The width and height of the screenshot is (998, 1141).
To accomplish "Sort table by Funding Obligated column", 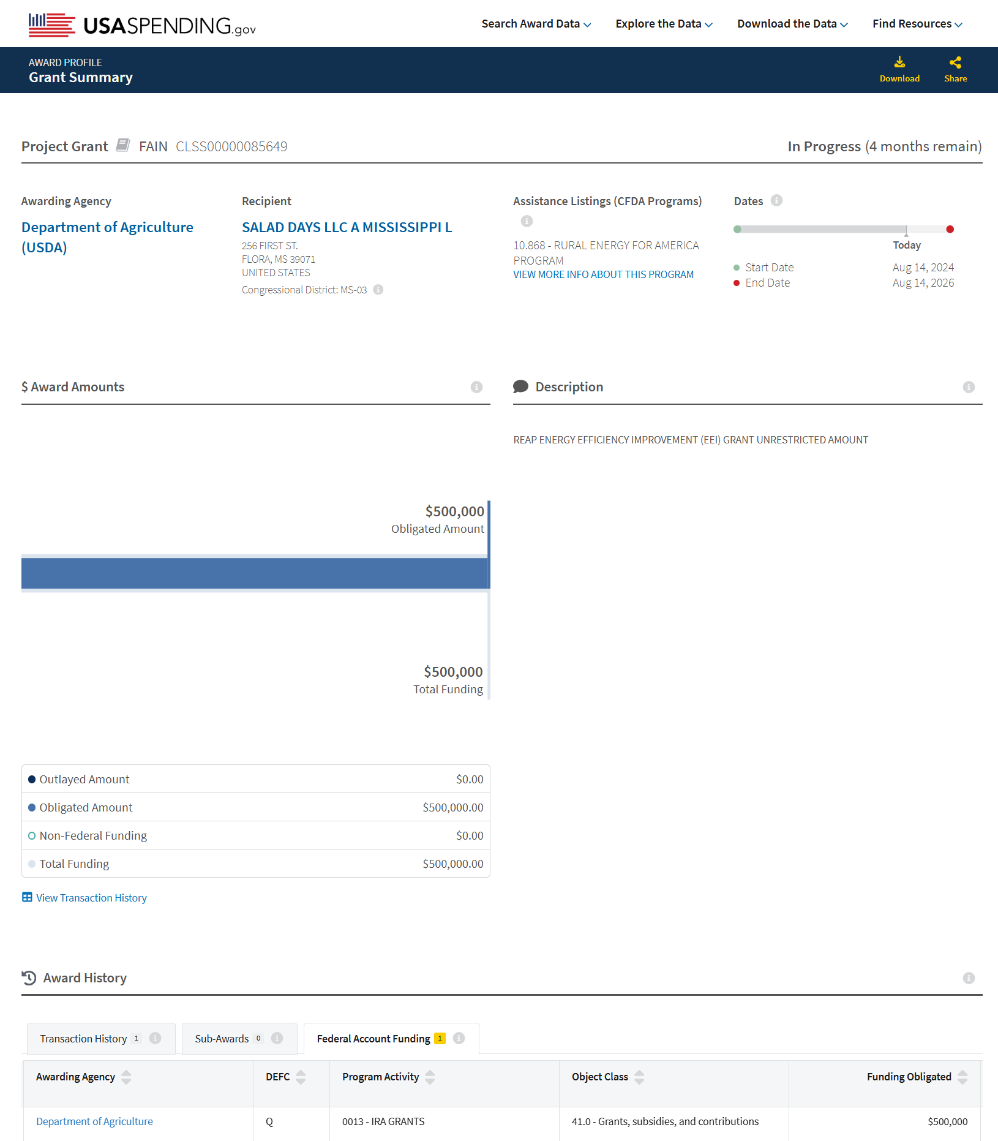I will pos(962,1077).
